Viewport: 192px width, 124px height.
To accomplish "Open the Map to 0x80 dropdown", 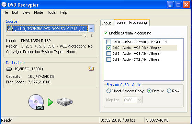I will coord(139,100).
